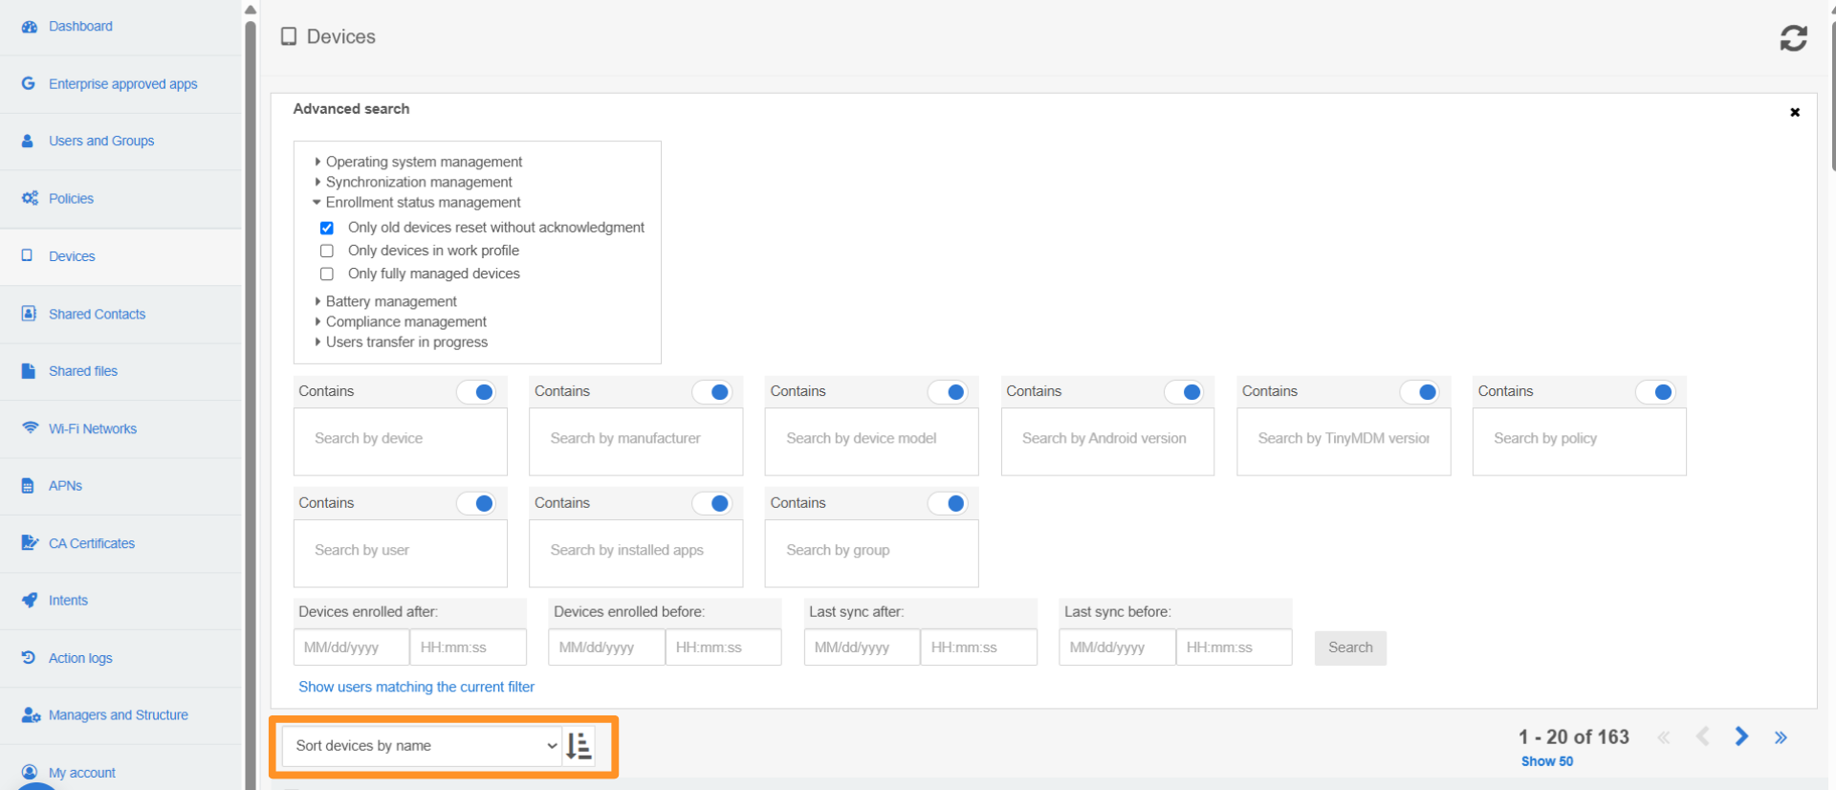1836x790 pixels.
Task: Go to the next page arrow
Action: pyautogui.click(x=1741, y=736)
